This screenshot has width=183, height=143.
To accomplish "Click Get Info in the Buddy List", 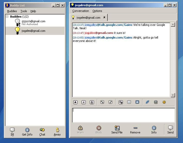I will click(27, 132).
